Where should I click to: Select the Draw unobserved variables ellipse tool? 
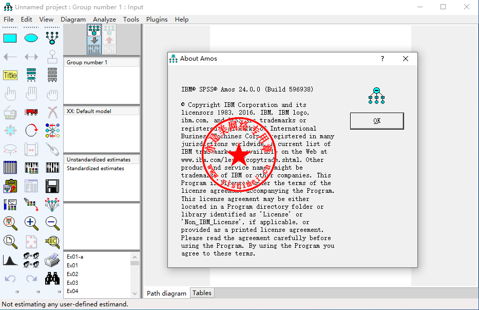(x=31, y=38)
